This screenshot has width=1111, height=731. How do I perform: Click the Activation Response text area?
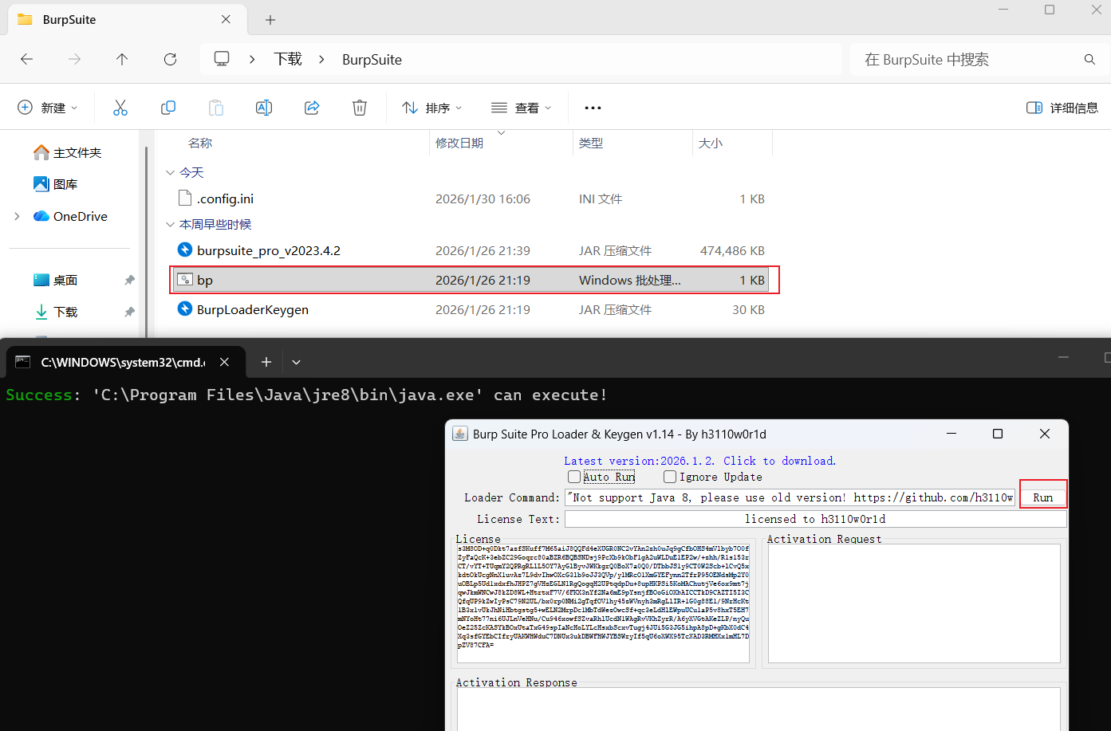758,709
